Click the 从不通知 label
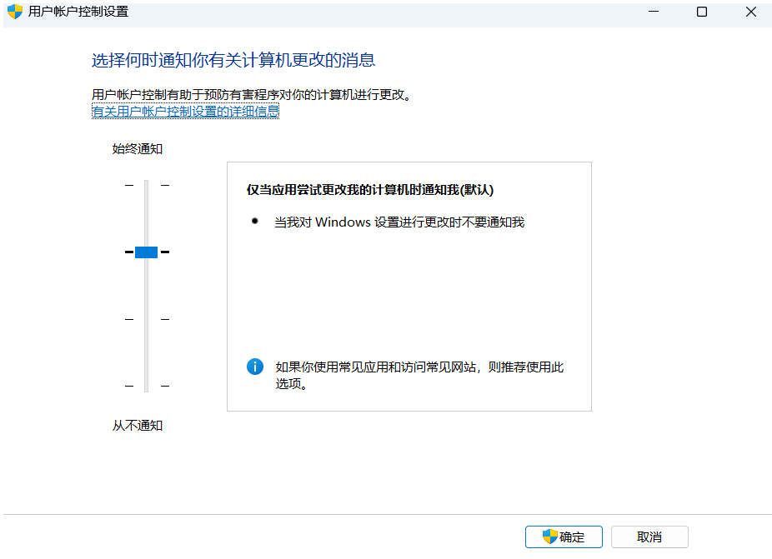The width and height of the screenshot is (772, 559). tap(138, 425)
